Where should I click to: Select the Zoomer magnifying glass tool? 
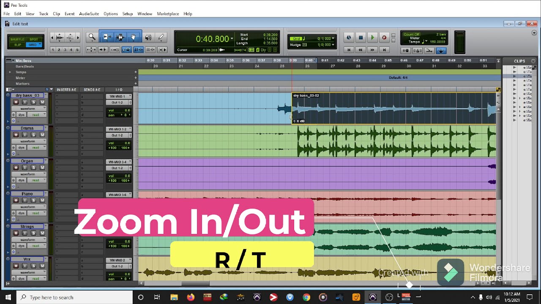tap(92, 38)
